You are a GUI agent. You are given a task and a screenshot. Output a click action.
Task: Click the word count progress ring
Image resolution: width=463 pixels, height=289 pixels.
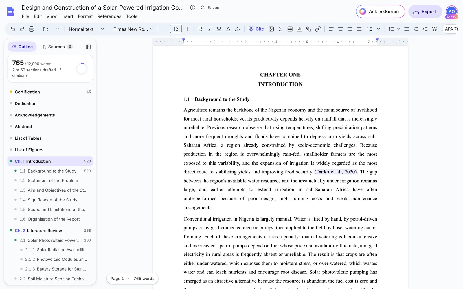[x=82, y=69]
